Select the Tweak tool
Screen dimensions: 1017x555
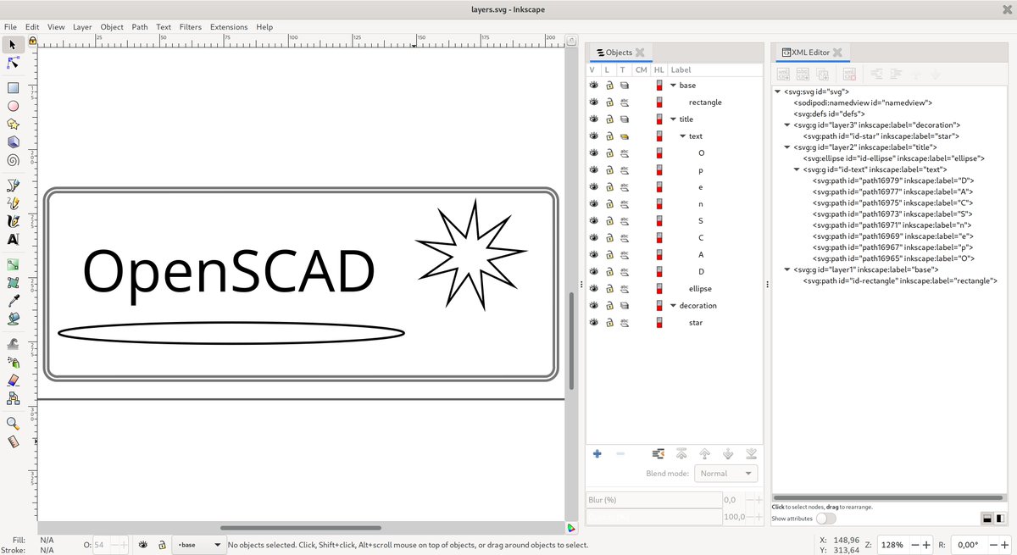13,344
